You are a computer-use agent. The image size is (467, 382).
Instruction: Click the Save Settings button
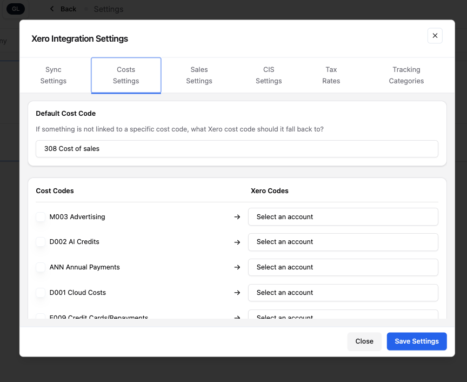(x=417, y=341)
